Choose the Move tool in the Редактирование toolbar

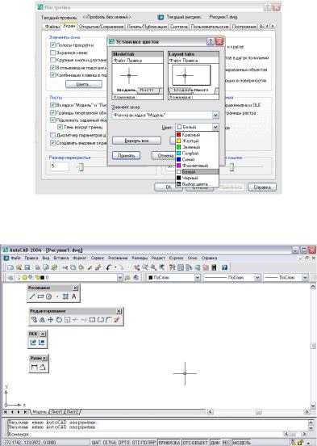[51, 320]
